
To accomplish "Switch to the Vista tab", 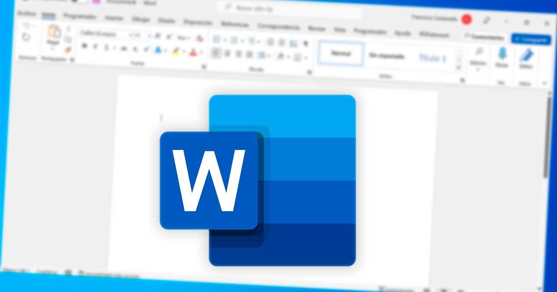I will click(x=340, y=30).
